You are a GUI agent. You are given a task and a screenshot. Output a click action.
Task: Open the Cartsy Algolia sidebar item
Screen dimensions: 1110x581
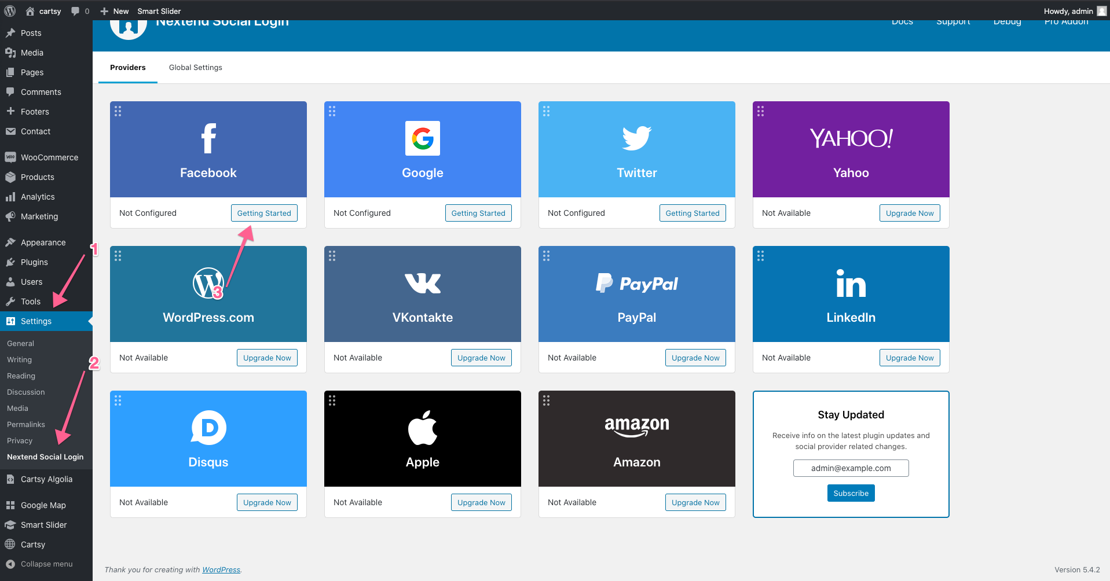coord(46,479)
